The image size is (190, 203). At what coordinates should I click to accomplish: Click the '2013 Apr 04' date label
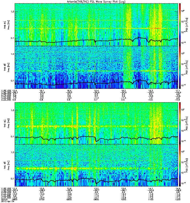pos(8,201)
